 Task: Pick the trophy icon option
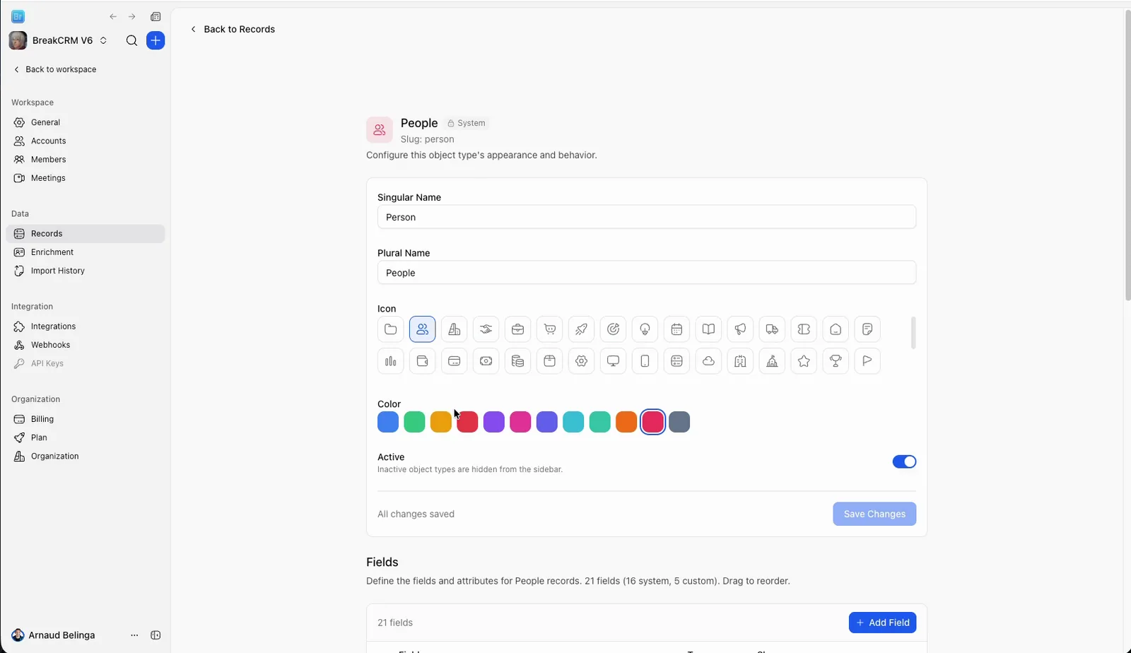click(836, 361)
